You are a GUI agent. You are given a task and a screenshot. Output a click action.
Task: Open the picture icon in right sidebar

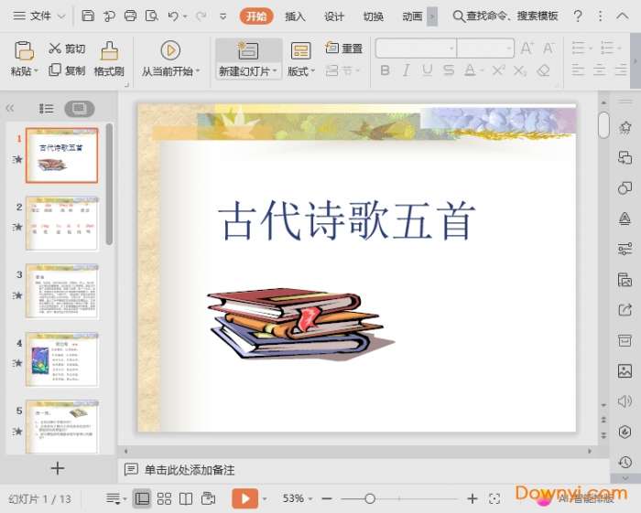tap(625, 370)
